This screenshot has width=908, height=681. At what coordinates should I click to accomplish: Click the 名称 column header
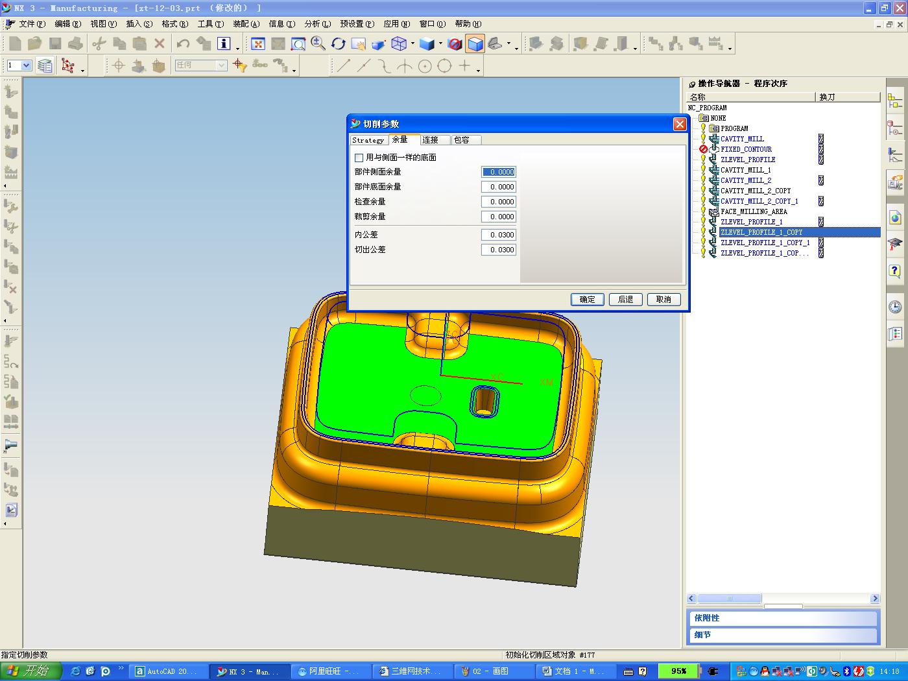coord(751,97)
